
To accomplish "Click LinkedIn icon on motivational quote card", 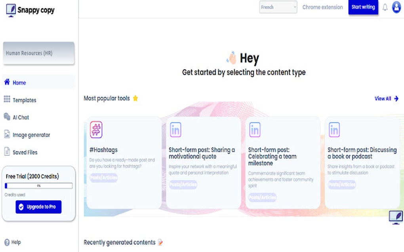I will [175, 130].
